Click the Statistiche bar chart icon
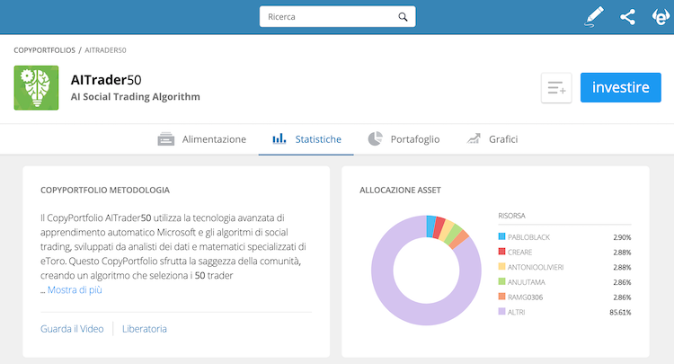 [279, 138]
